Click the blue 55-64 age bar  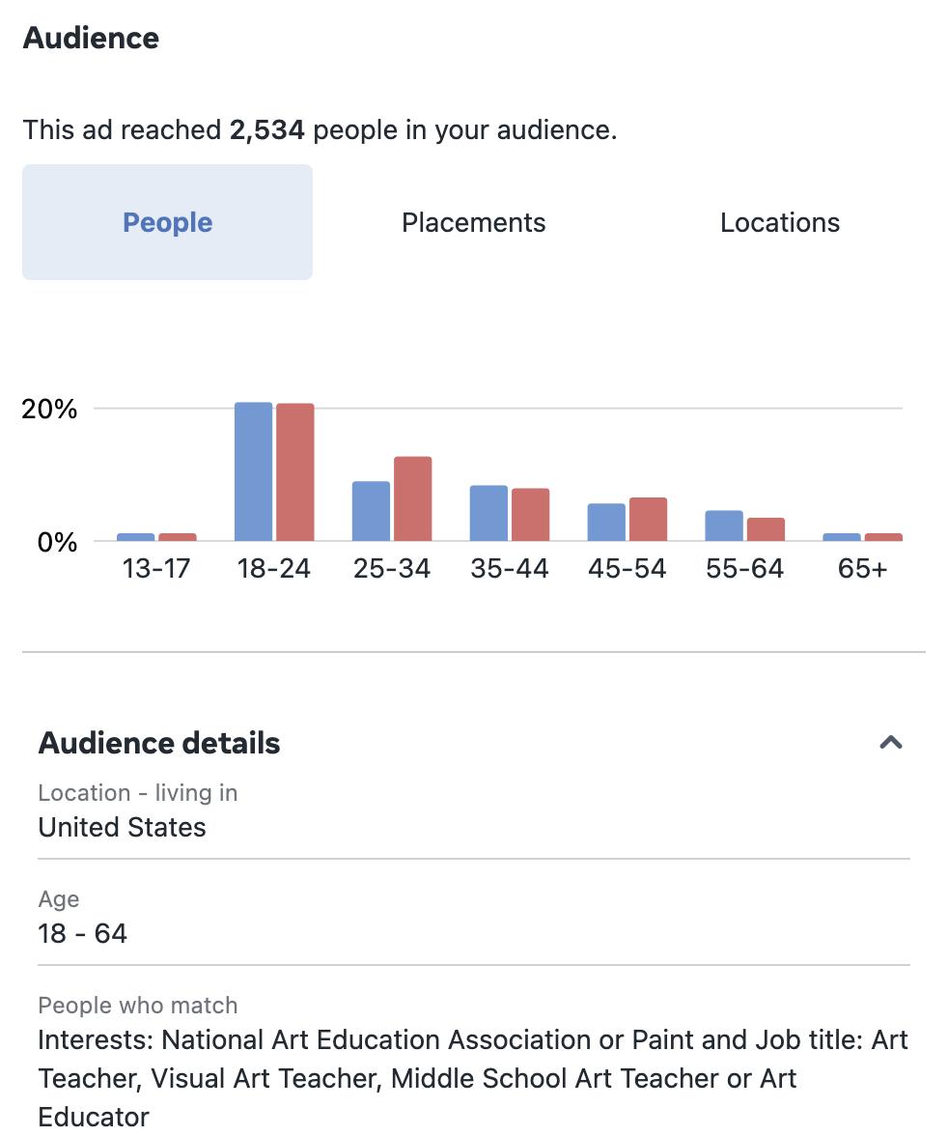click(x=724, y=525)
